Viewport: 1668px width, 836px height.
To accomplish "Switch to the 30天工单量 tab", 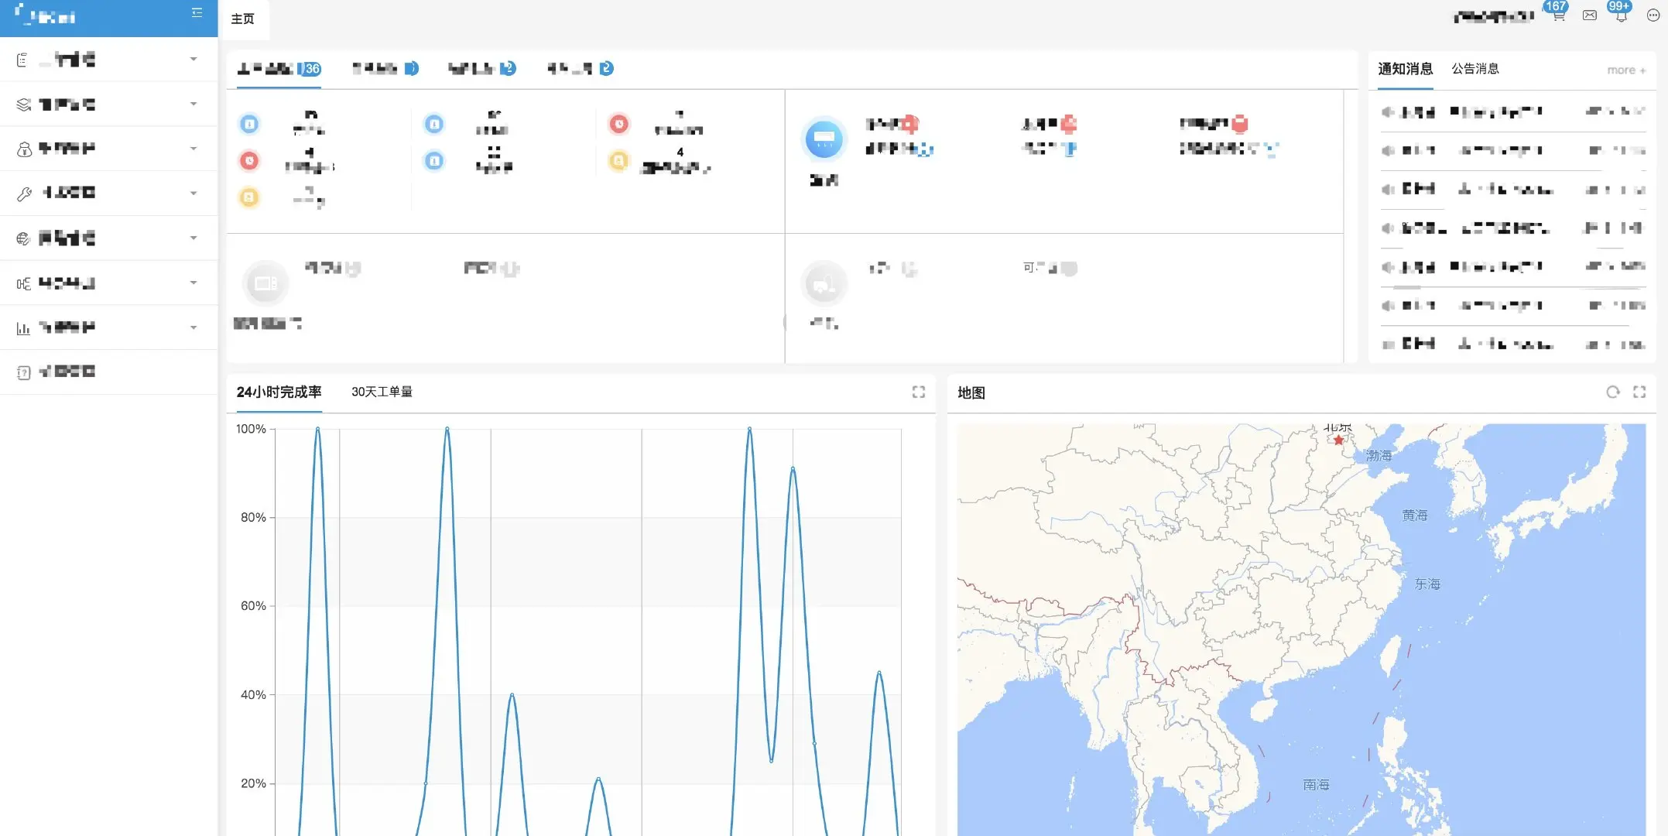I will [x=382, y=392].
